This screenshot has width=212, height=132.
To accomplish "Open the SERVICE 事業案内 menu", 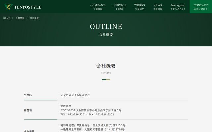I will tap(120, 7).
